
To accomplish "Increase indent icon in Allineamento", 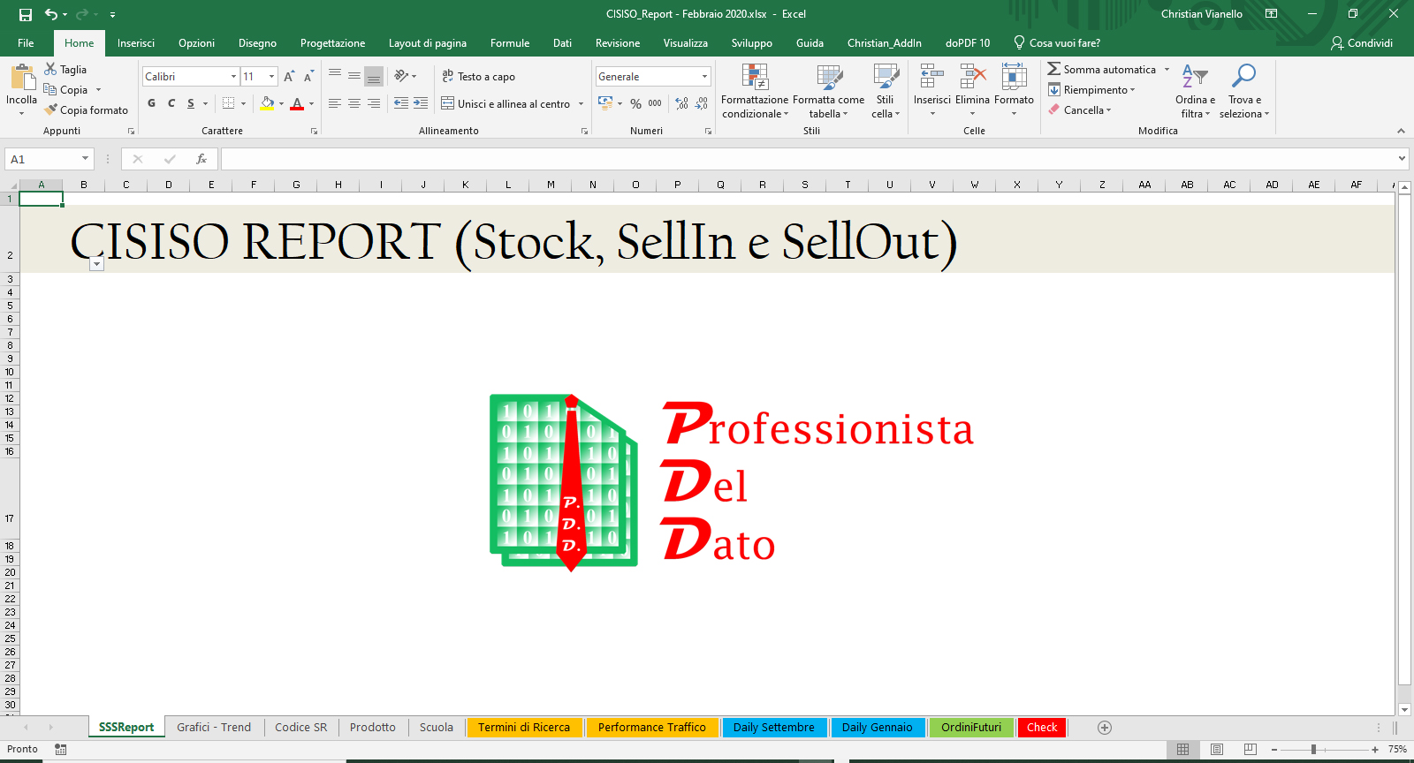I will coord(421,103).
